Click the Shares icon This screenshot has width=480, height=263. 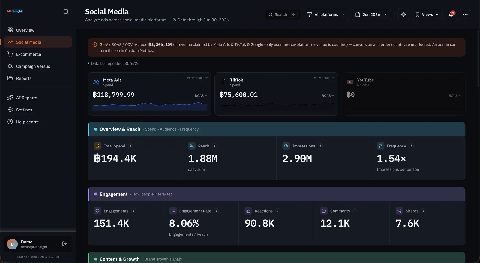pos(399,211)
